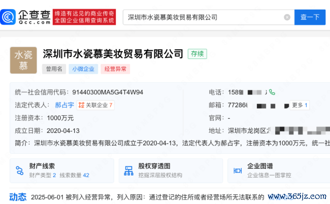The width and height of the screenshot is (330, 204).
Task: Click the 存续 status badge
Action: point(197,54)
